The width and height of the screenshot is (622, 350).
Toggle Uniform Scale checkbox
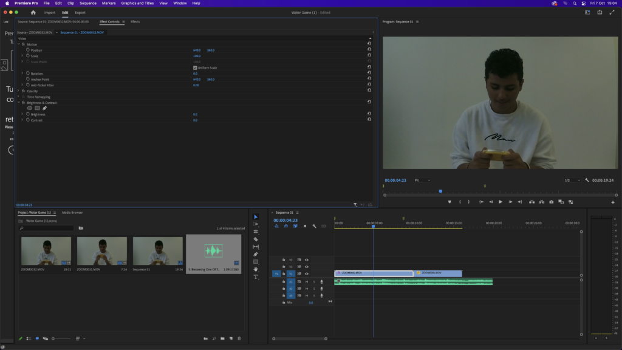coord(195,68)
